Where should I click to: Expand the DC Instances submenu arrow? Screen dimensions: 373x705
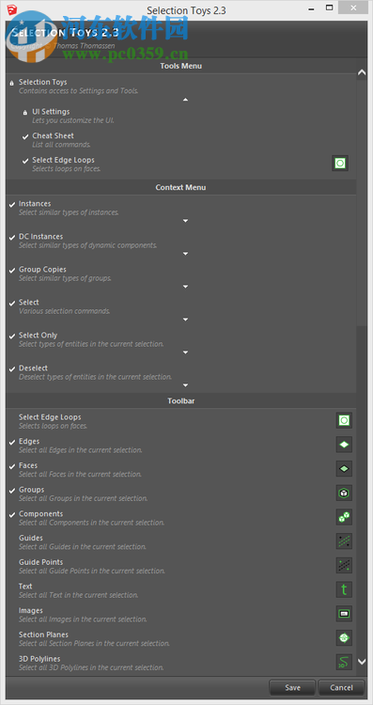tap(186, 254)
